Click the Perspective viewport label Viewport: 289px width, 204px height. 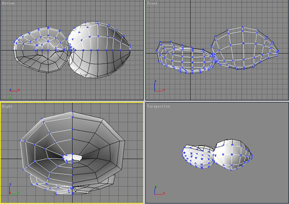pyautogui.click(x=158, y=106)
